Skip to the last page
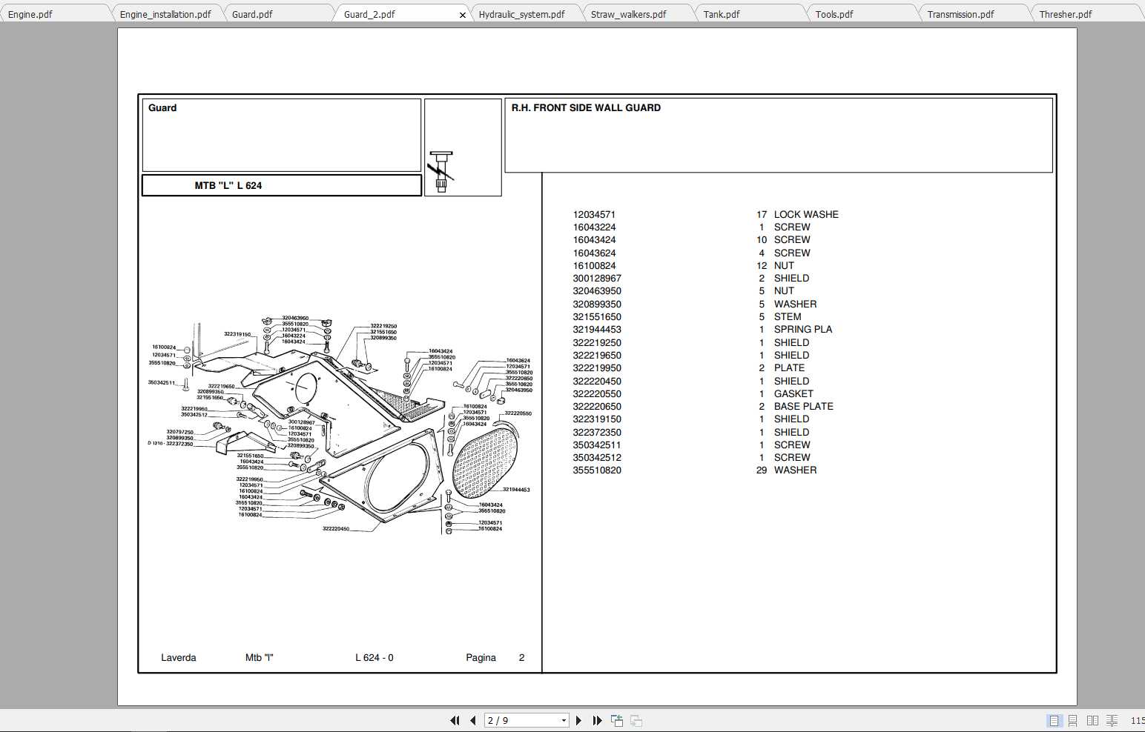The height and width of the screenshot is (732, 1145). [x=597, y=720]
